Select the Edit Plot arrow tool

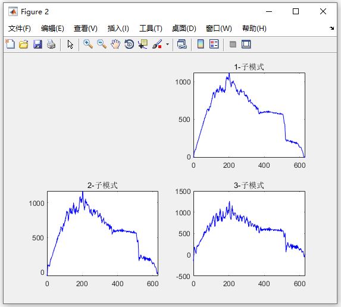tap(70, 45)
